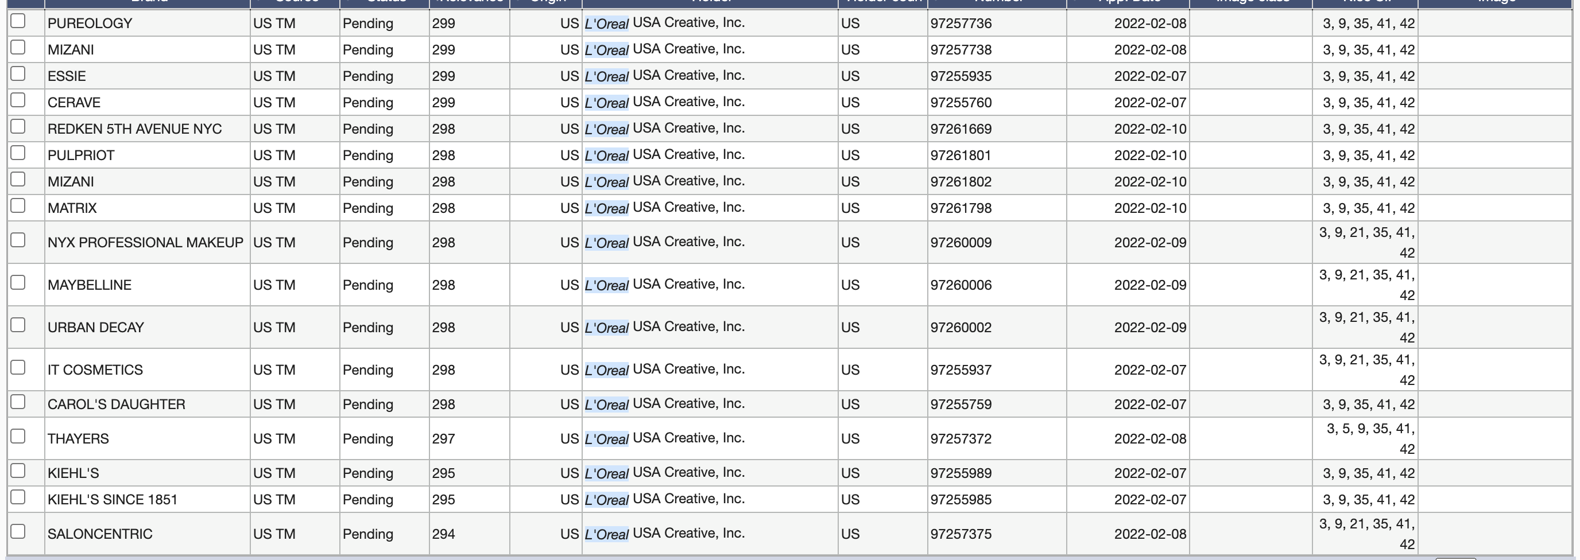
Task: Check the KIEHL'S SINCE 1851 checkbox
Action: tap(18, 497)
